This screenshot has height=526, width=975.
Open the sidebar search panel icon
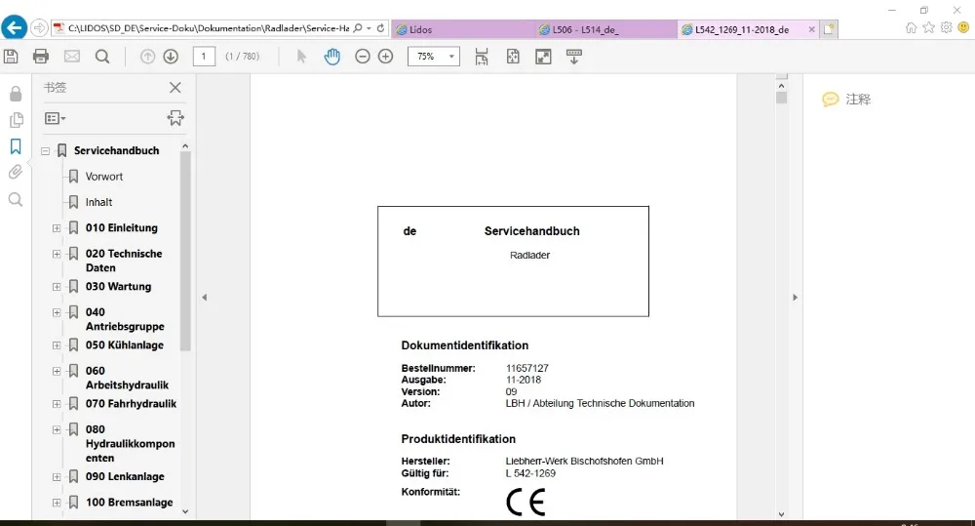click(16, 199)
